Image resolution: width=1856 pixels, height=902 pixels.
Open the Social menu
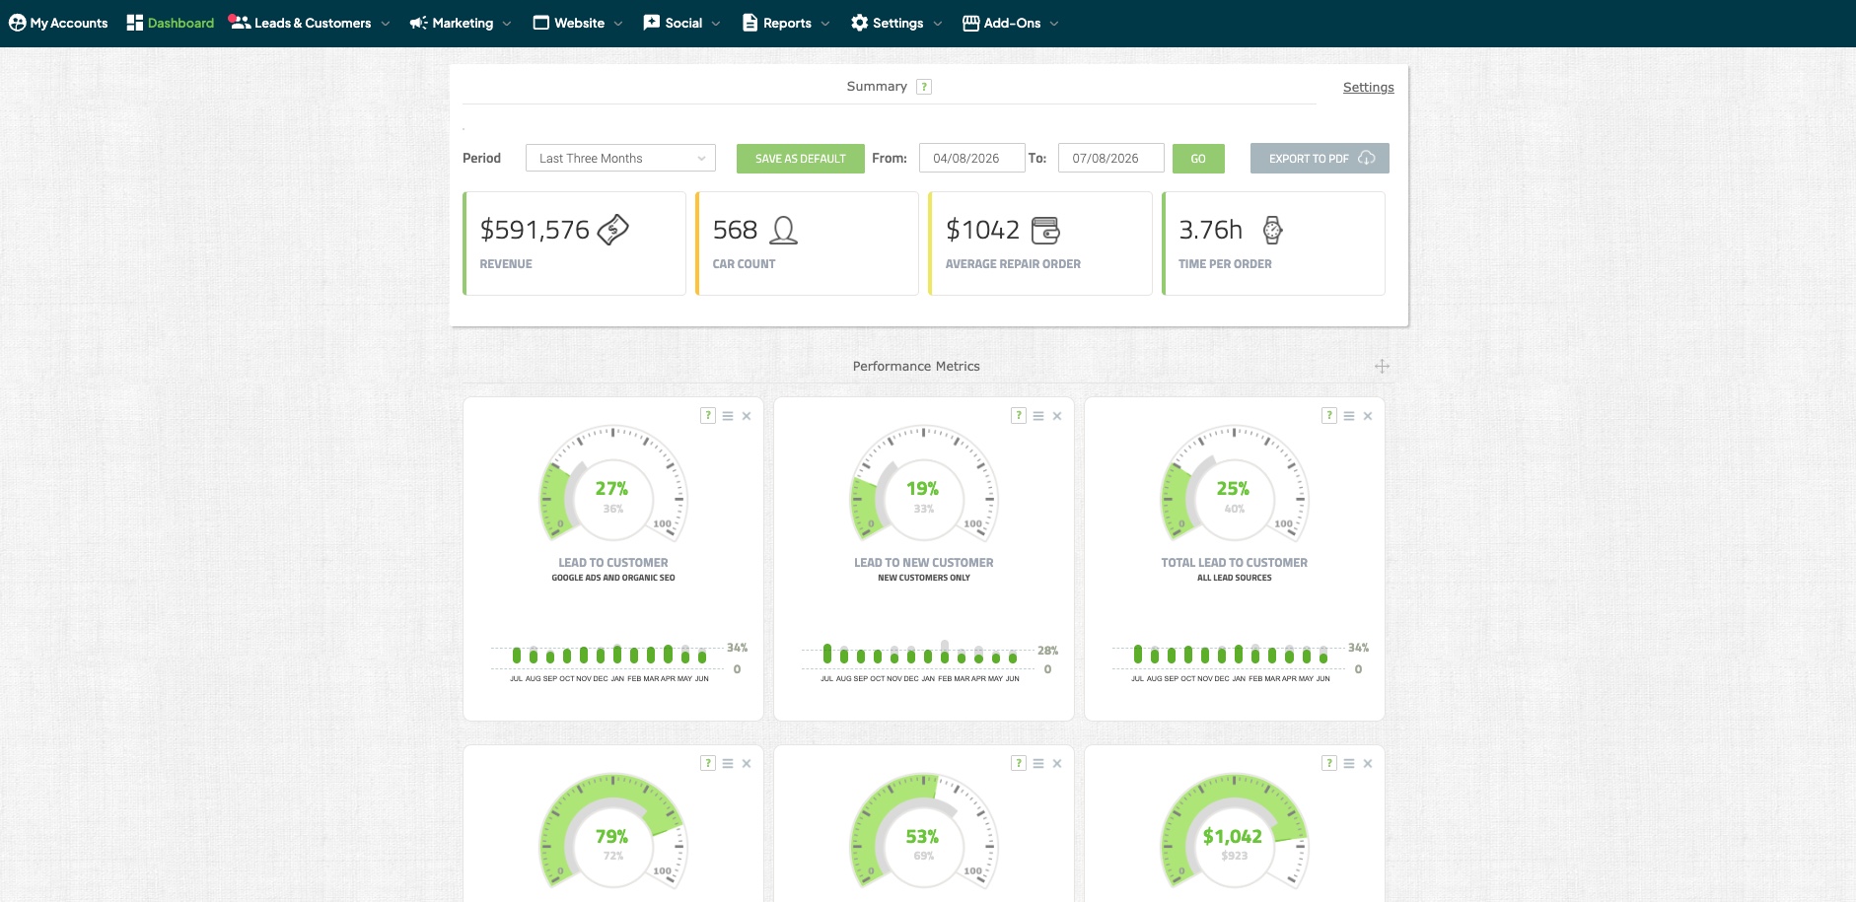point(673,23)
